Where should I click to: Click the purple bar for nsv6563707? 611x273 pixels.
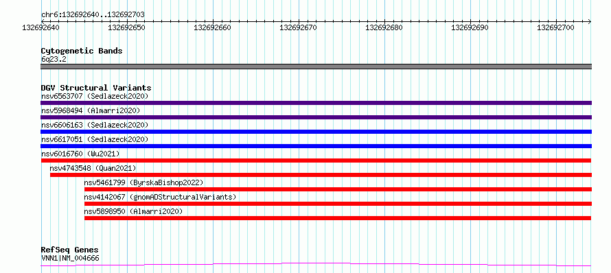point(316,103)
